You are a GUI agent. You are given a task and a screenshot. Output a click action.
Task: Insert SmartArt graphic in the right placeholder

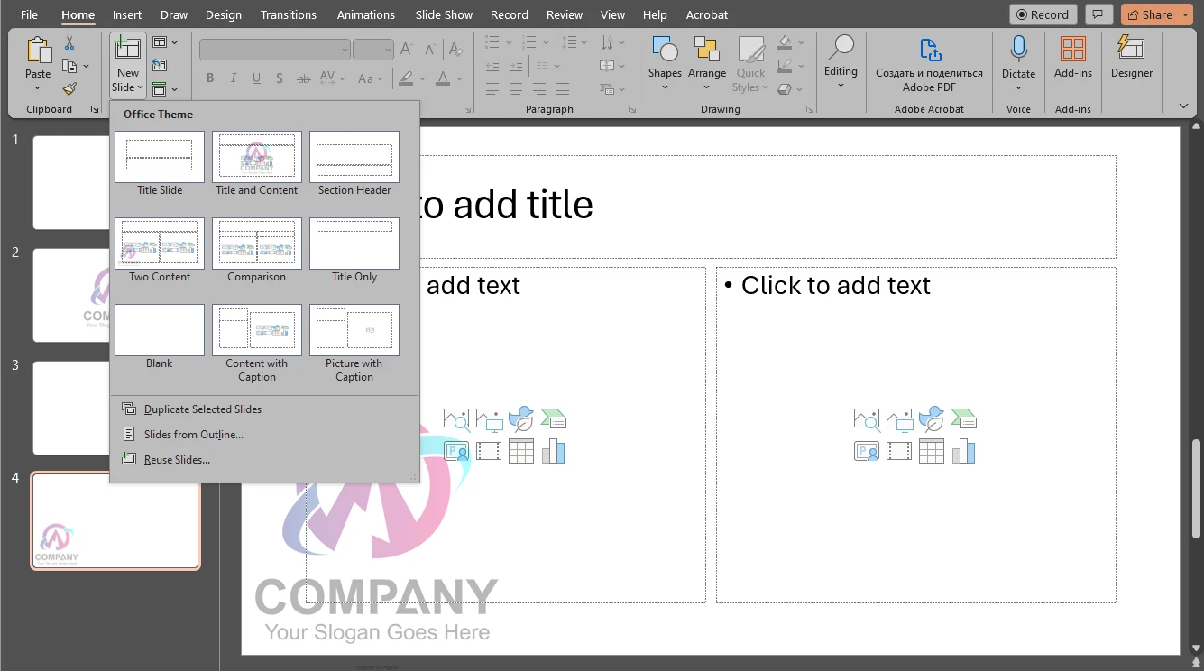[x=964, y=418]
